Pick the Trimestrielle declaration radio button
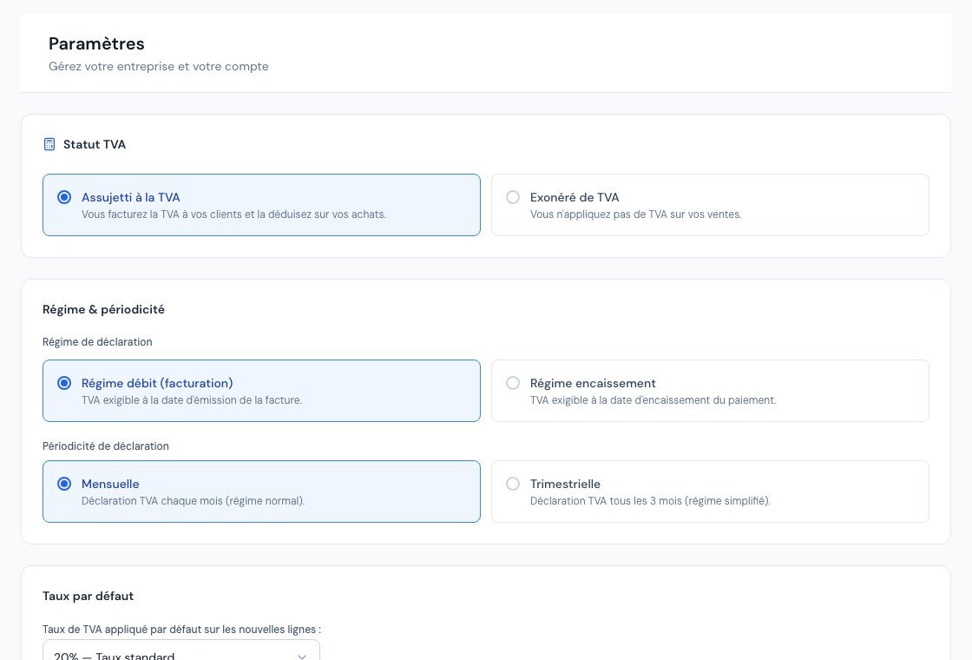 [x=513, y=484]
